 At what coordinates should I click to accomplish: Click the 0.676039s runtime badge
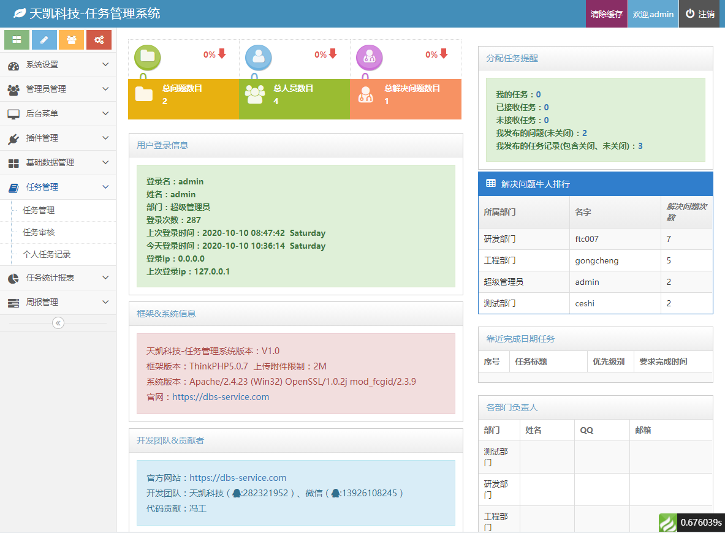tap(700, 523)
